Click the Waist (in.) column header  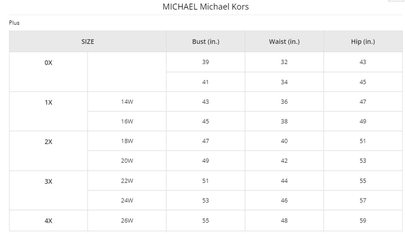click(284, 42)
